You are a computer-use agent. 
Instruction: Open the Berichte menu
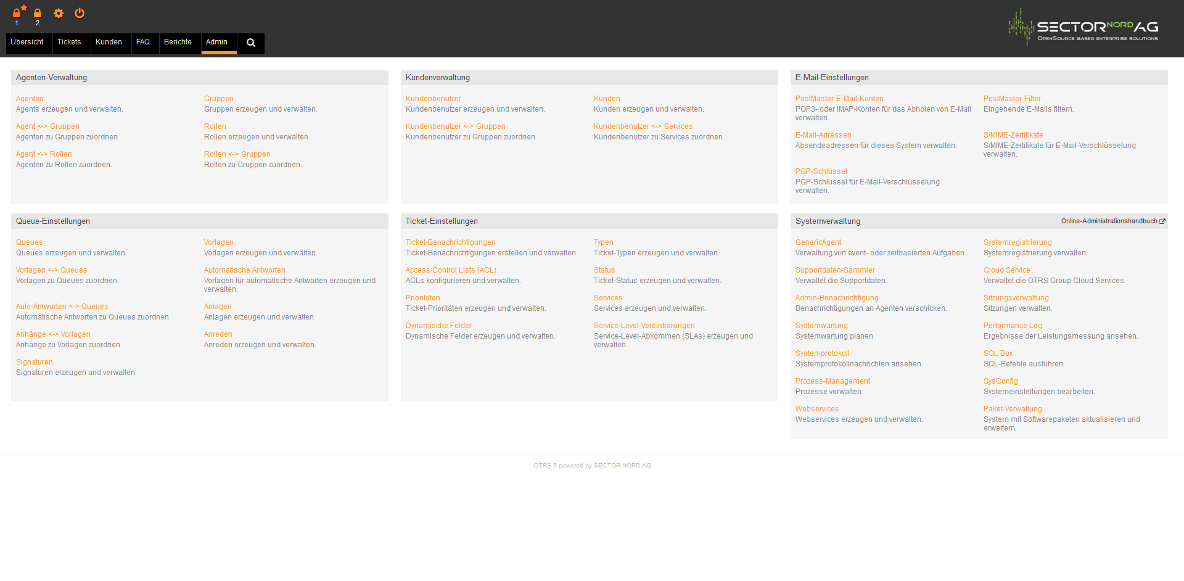tap(178, 42)
